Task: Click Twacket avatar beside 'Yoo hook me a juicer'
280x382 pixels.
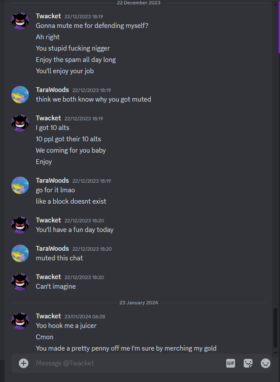Action: click(20, 321)
